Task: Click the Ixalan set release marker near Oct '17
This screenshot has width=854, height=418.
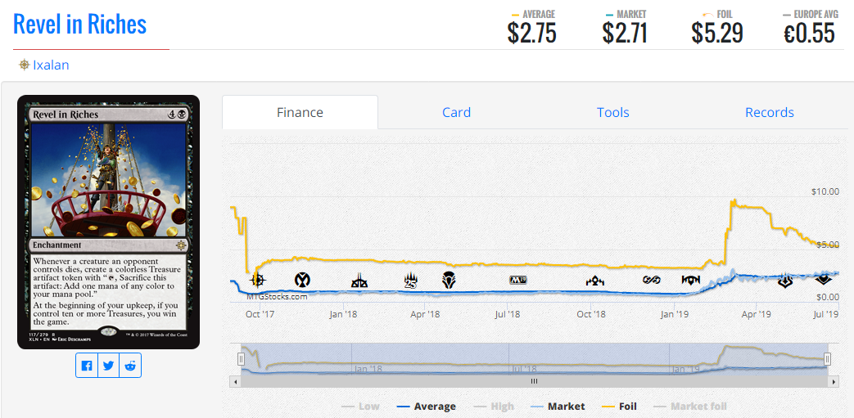Action: point(258,281)
